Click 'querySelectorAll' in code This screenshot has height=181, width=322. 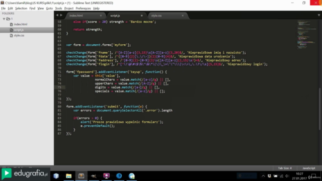[127, 111]
